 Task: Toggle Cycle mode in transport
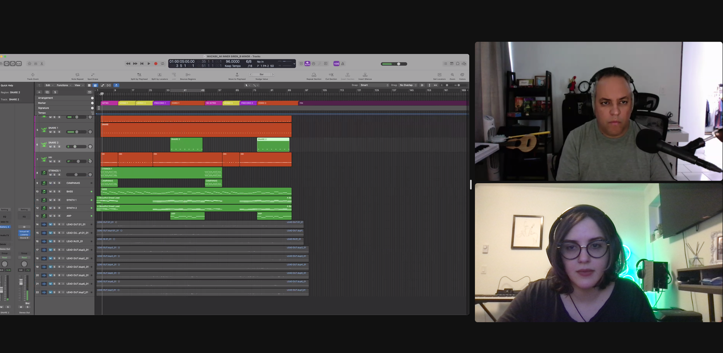click(163, 64)
